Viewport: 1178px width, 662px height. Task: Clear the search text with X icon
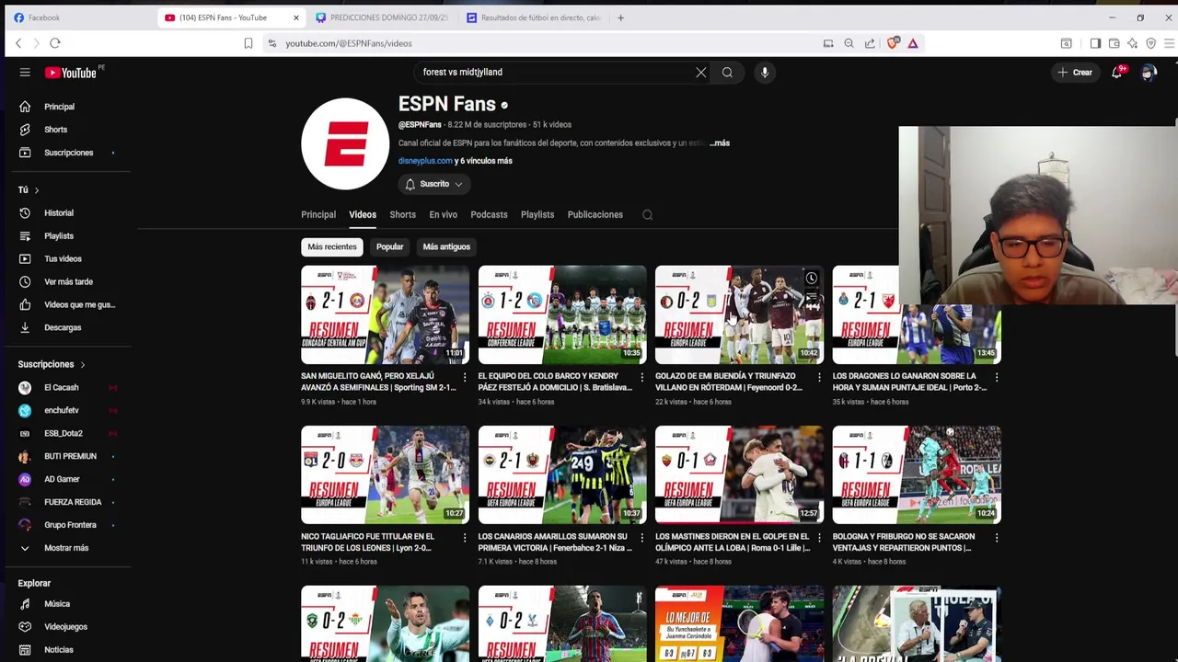[x=701, y=72]
